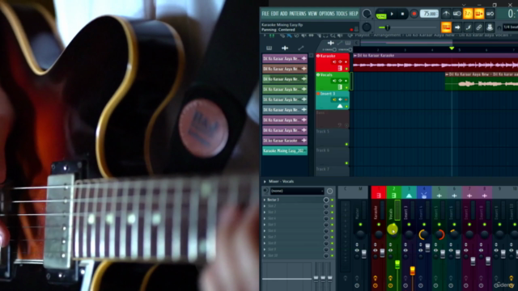Expand mixer effect Slot 10
This screenshot has width=518, height=291.
pyautogui.click(x=265, y=255)
